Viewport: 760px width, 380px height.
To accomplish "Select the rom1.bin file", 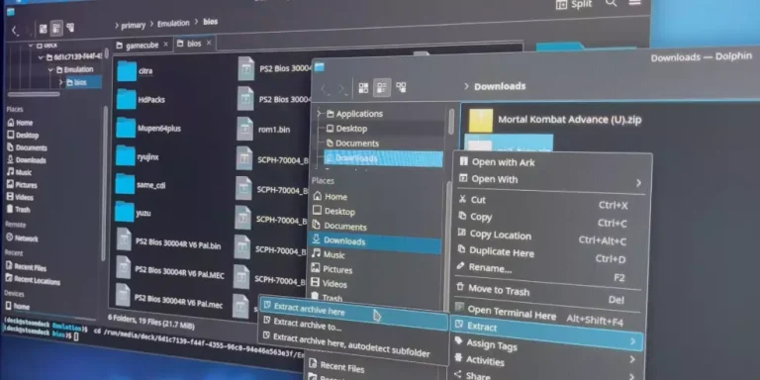I will click(x=263, y=130).
